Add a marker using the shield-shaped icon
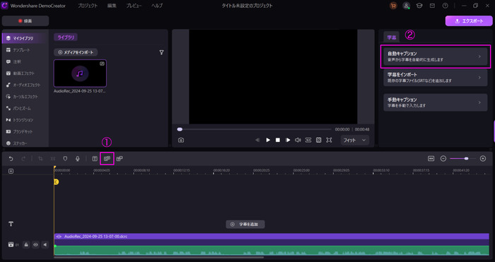This screenshot has height=262, width=495. pos(65,159)
